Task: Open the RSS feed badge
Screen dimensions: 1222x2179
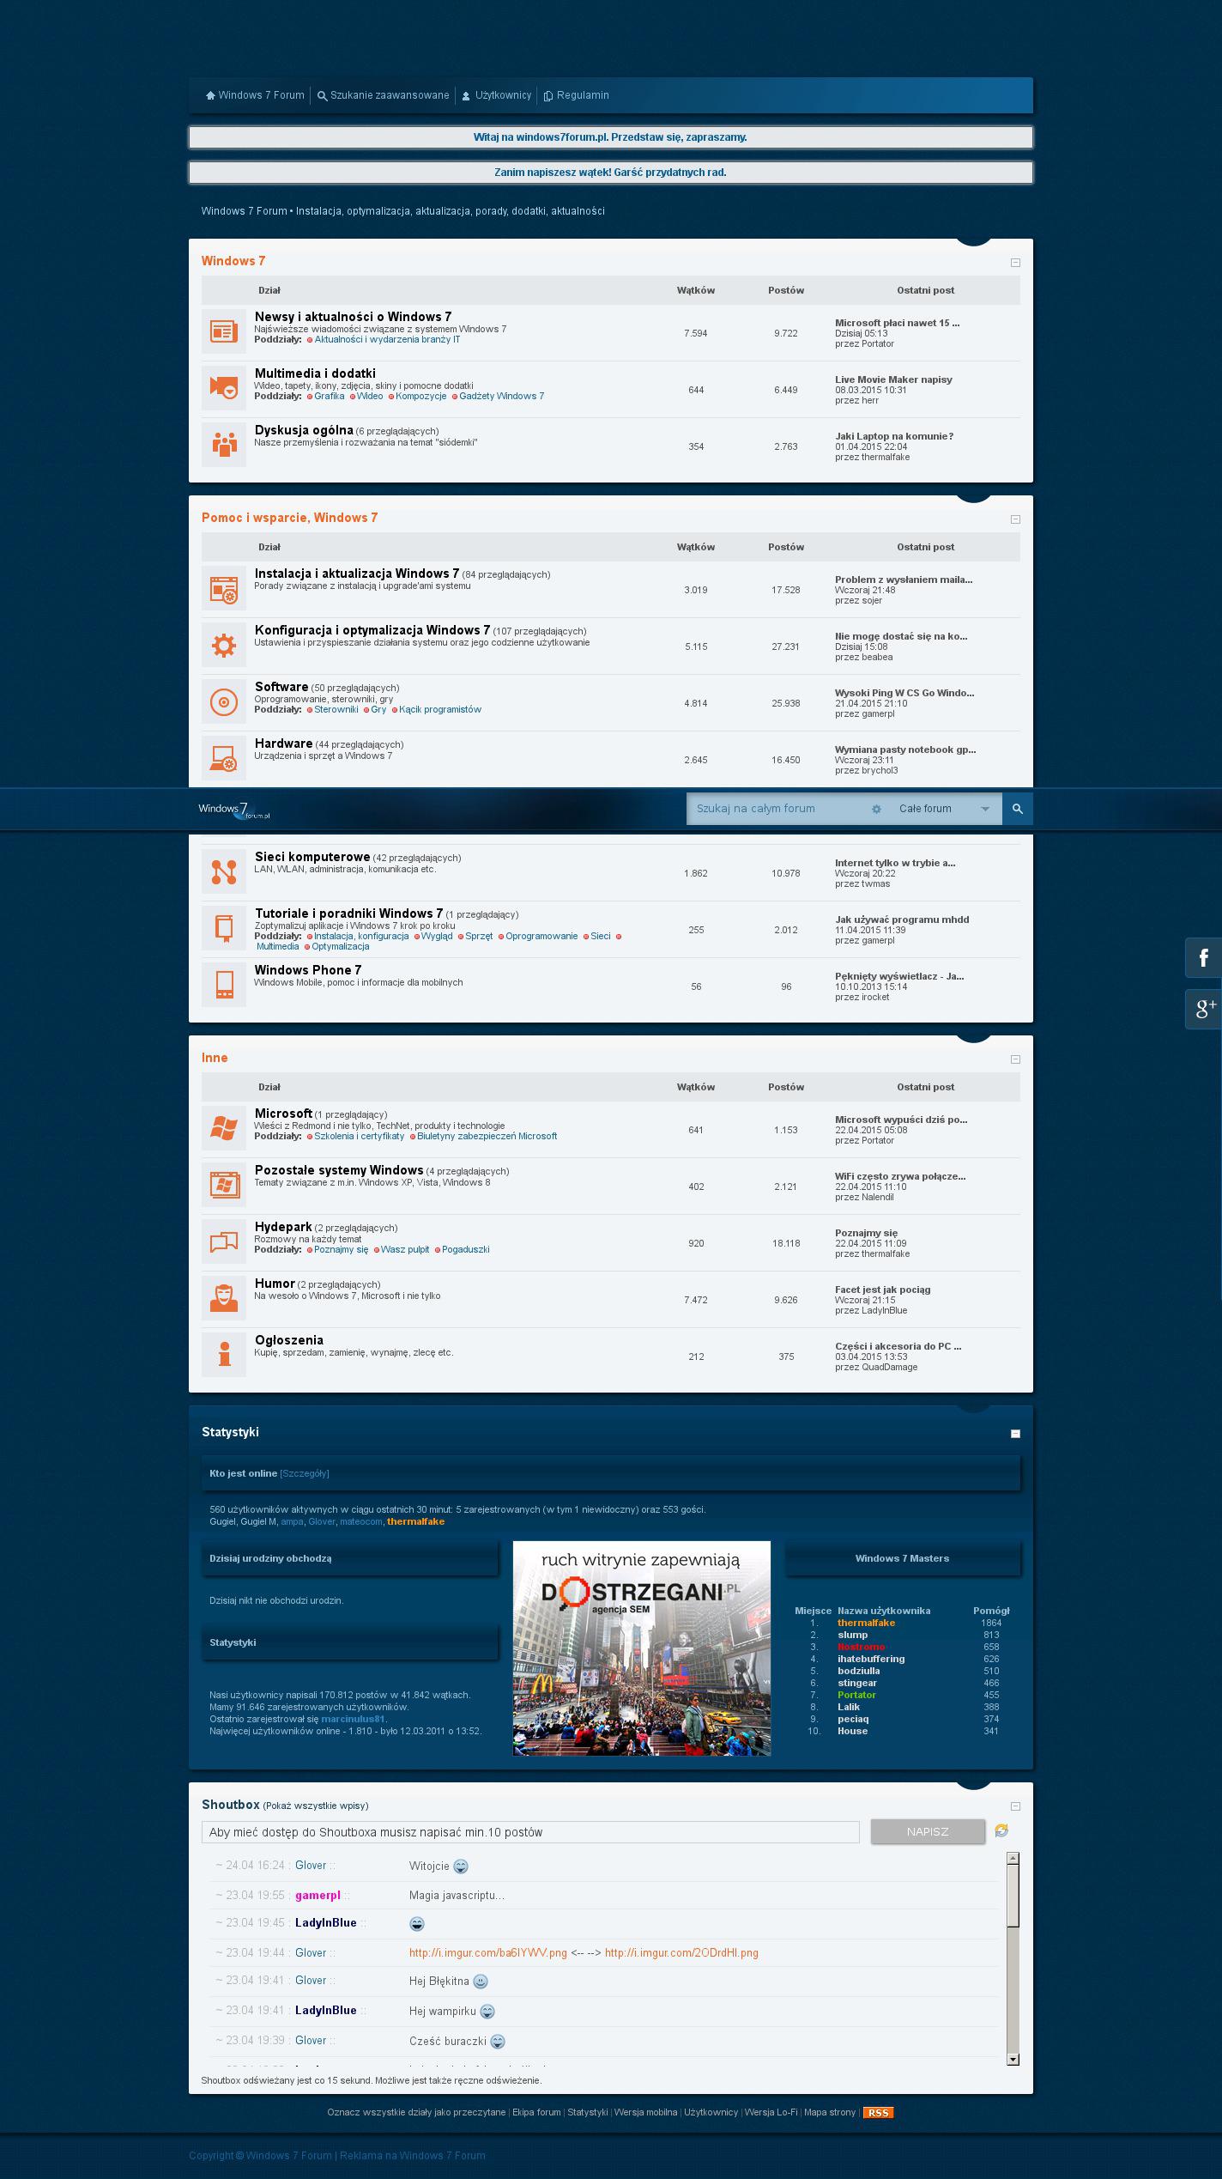Action: coord(878,2113)
